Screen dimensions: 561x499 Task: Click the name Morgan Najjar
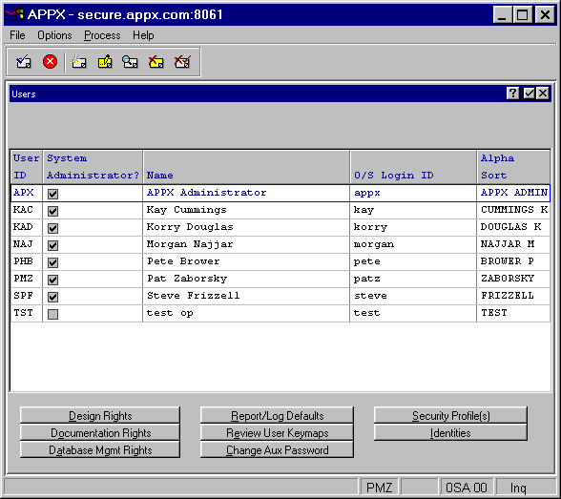coord(190,244)
